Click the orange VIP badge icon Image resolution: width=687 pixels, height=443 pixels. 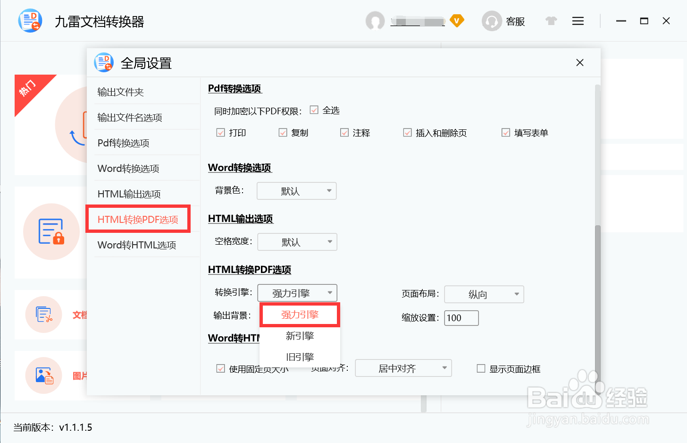[457, 21]
